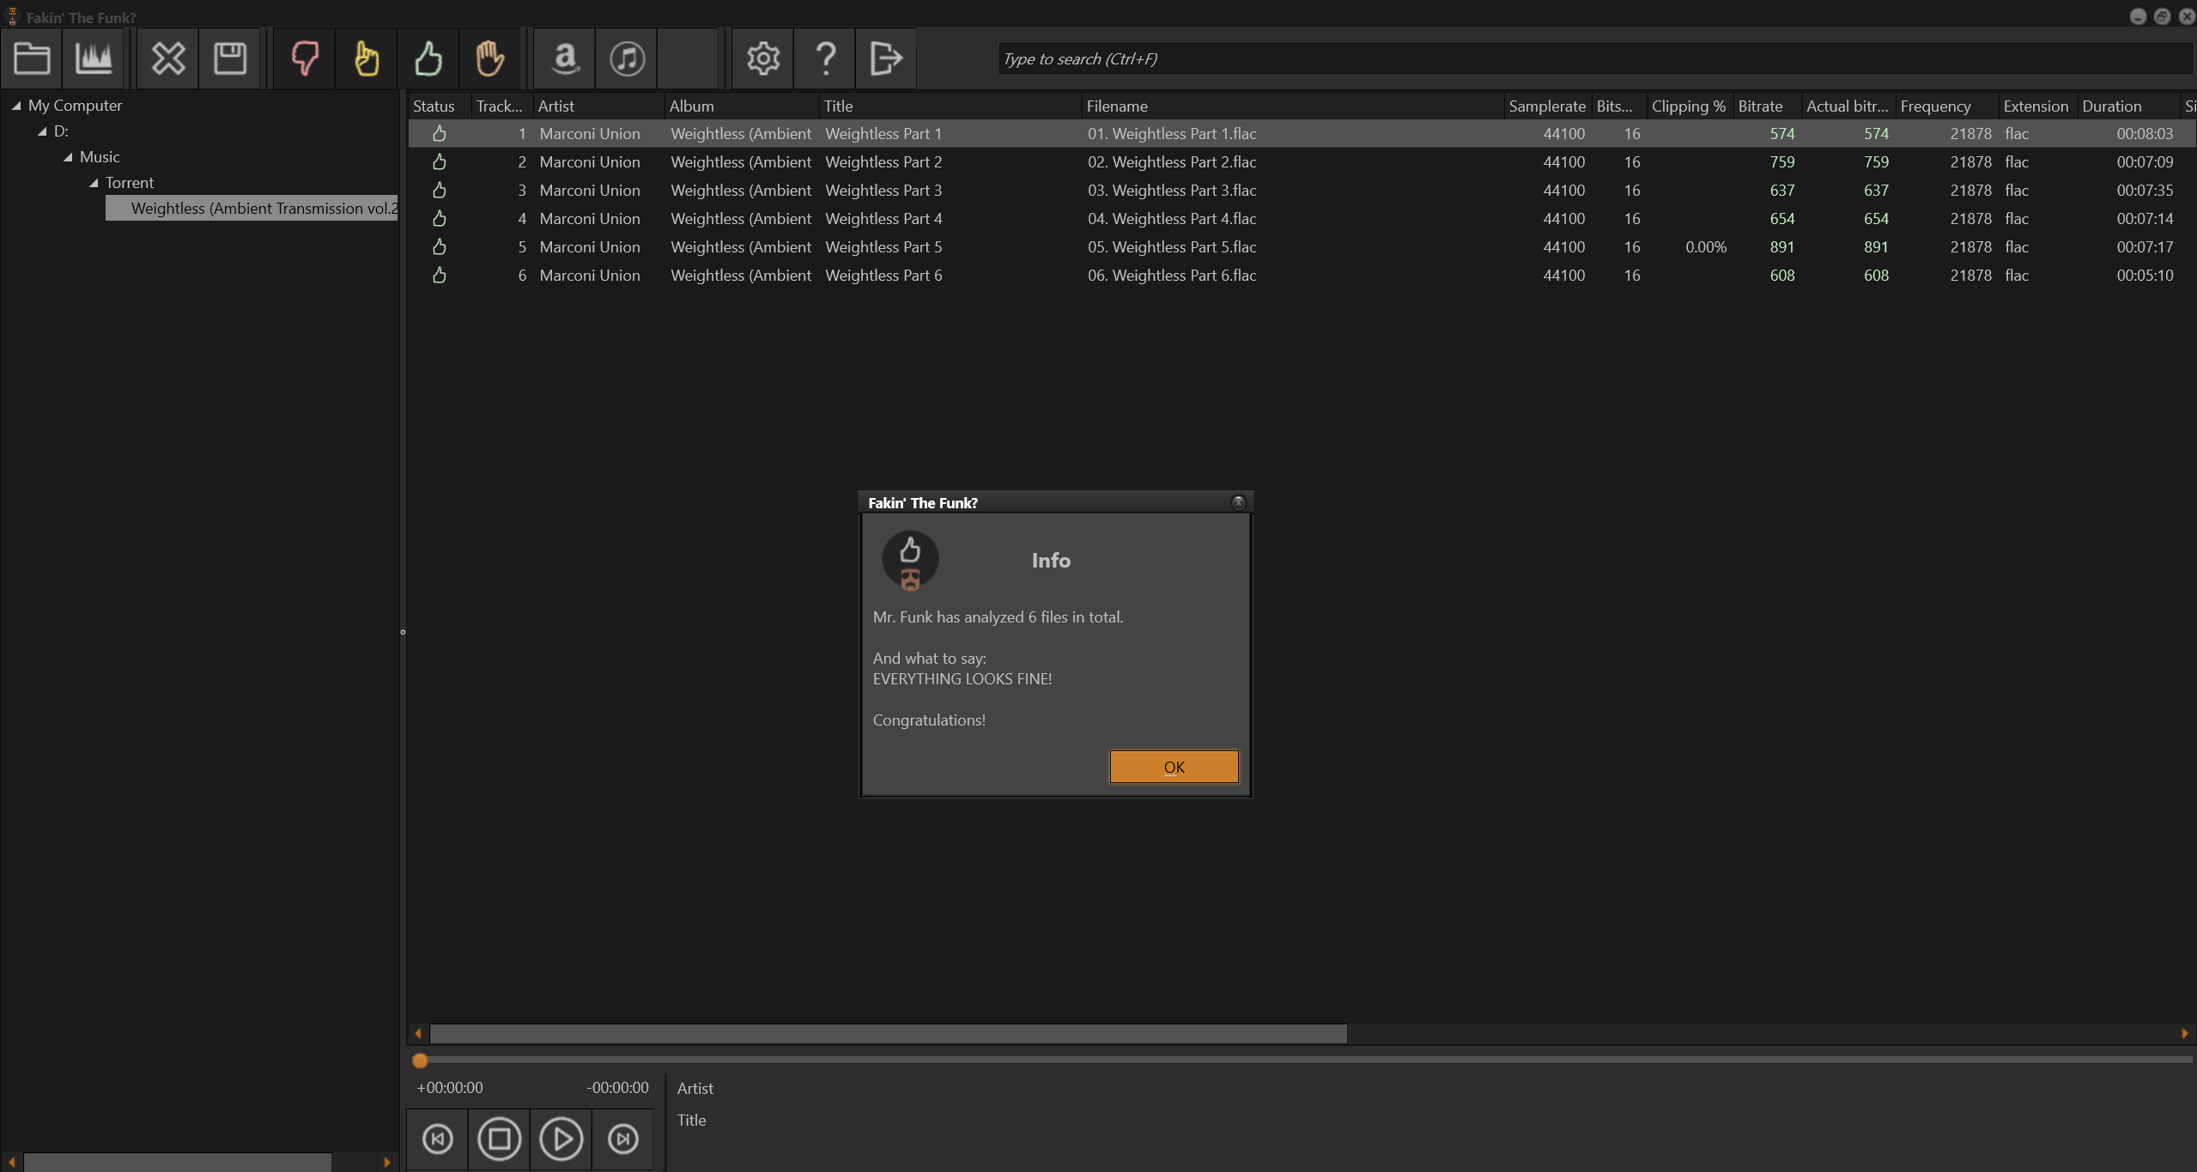Open the settings gear icon
2197x1172 pixels.
pyautogui.click(x=762, y=58)
